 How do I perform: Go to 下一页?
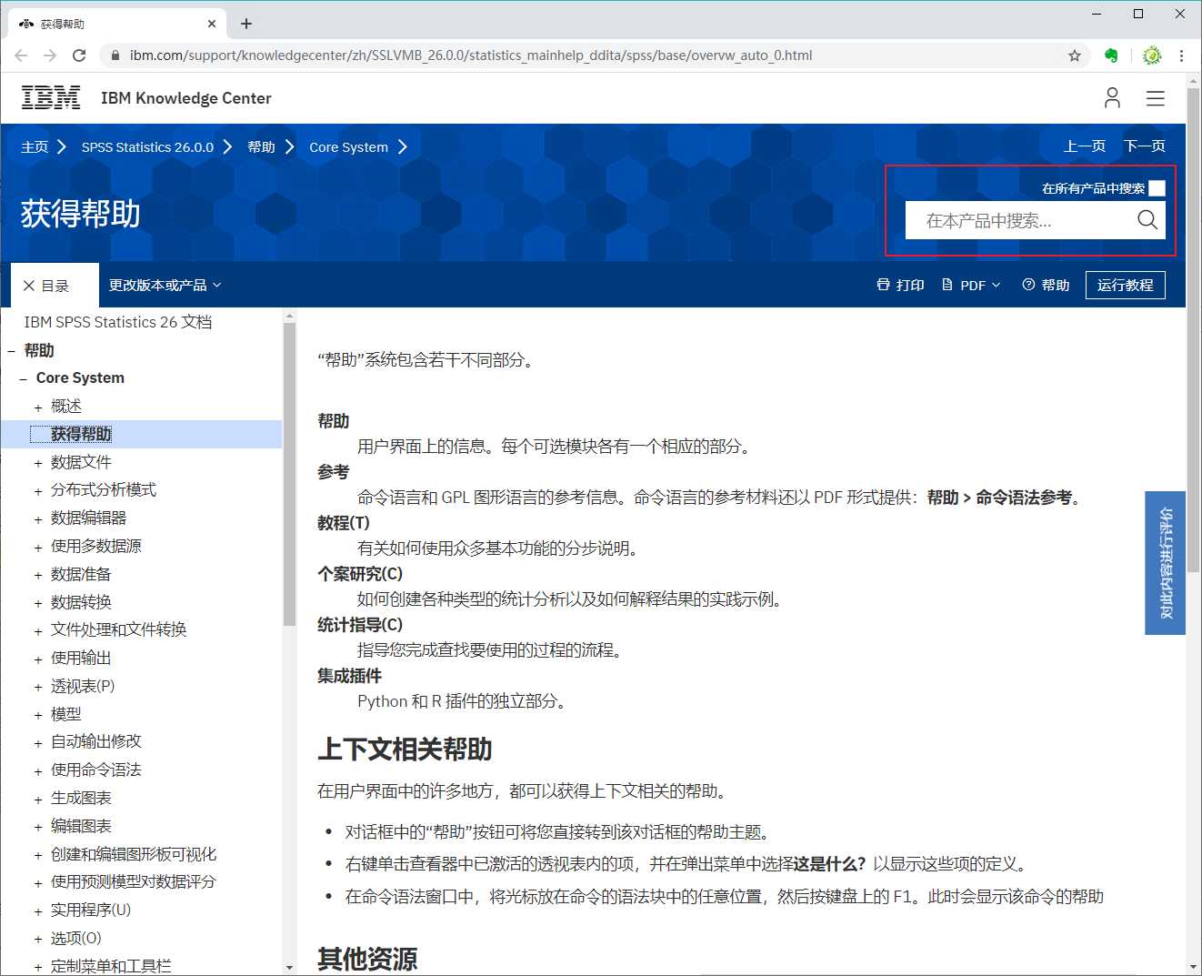1145,146
